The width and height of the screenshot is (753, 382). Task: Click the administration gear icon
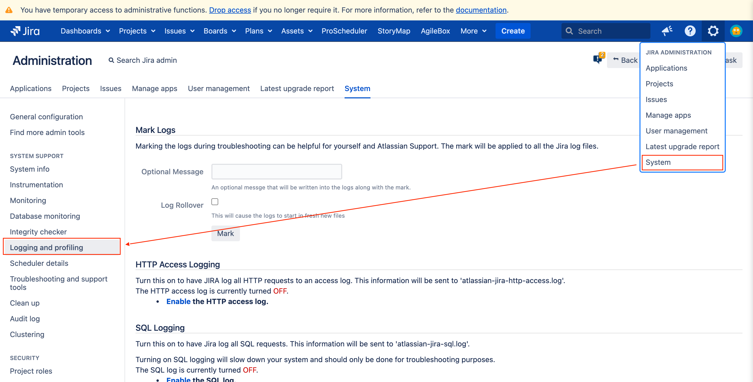[x=713, y=31]
